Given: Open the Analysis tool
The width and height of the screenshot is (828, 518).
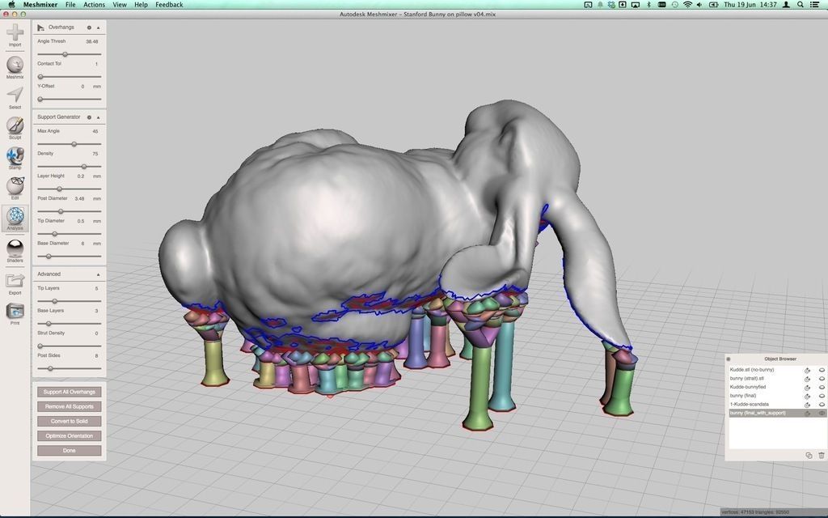Looking at the screenshot, I should pos(15,219).
